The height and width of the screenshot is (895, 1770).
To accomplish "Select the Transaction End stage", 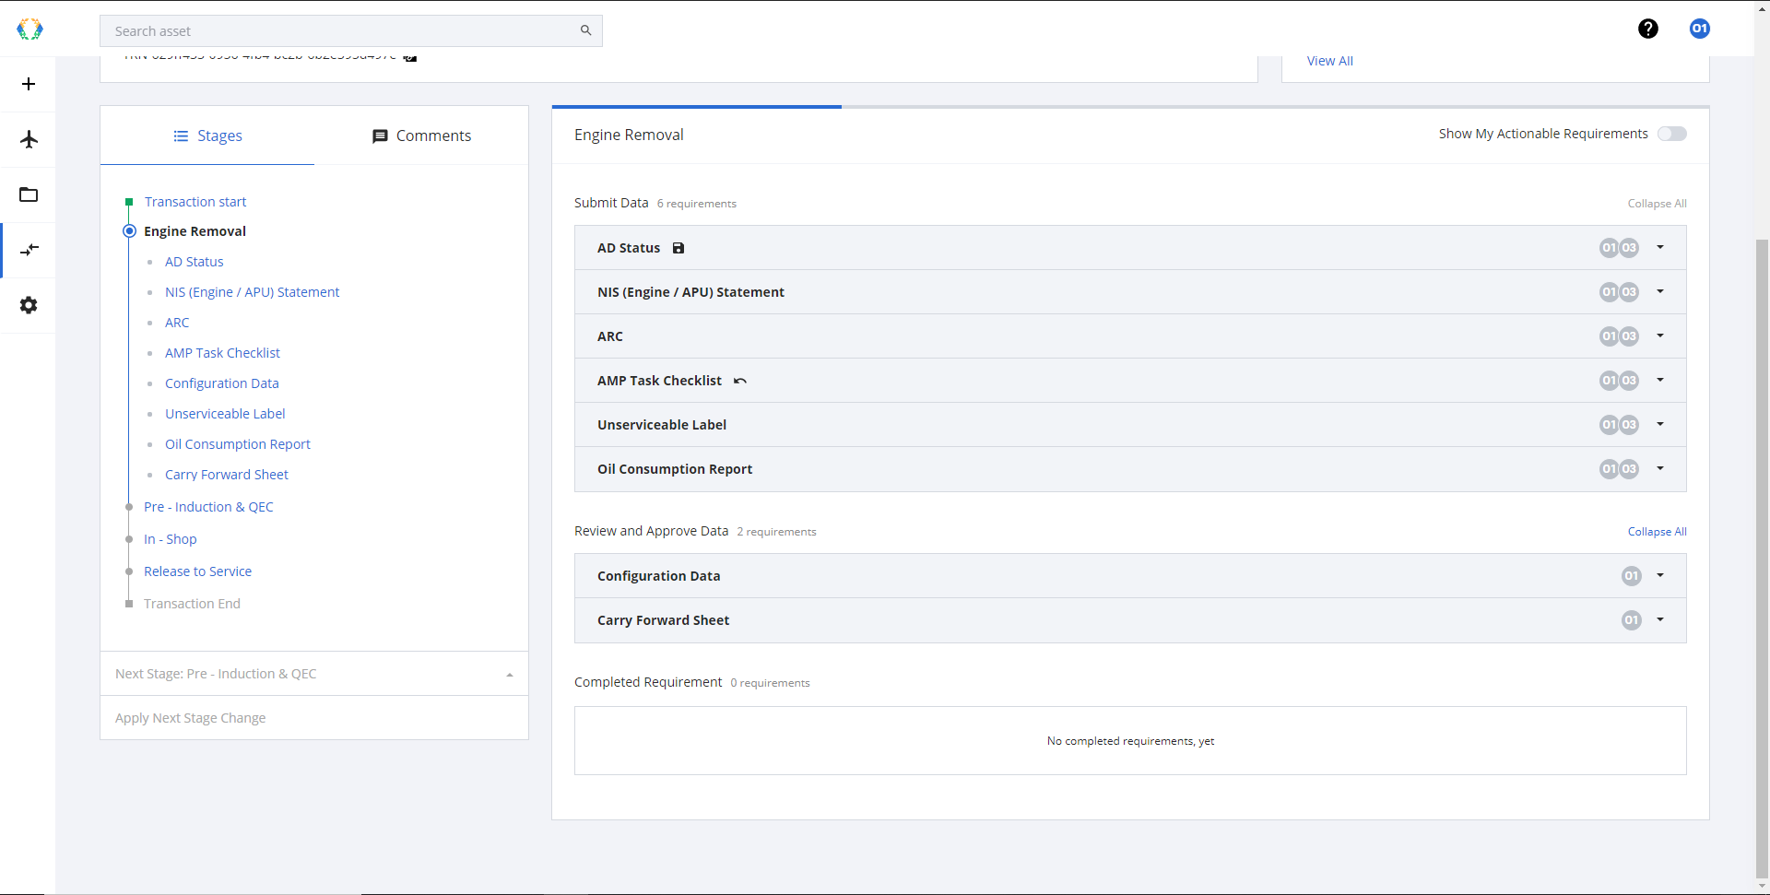I will click(x=192, y=604).
